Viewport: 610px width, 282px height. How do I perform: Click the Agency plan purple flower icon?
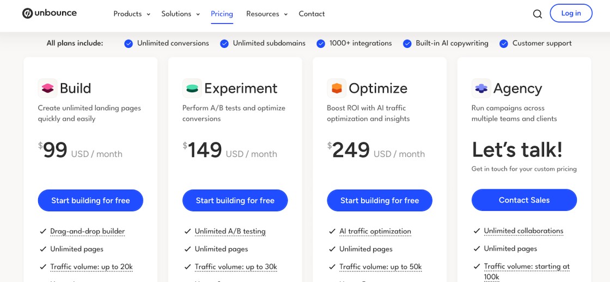(481, 88)
